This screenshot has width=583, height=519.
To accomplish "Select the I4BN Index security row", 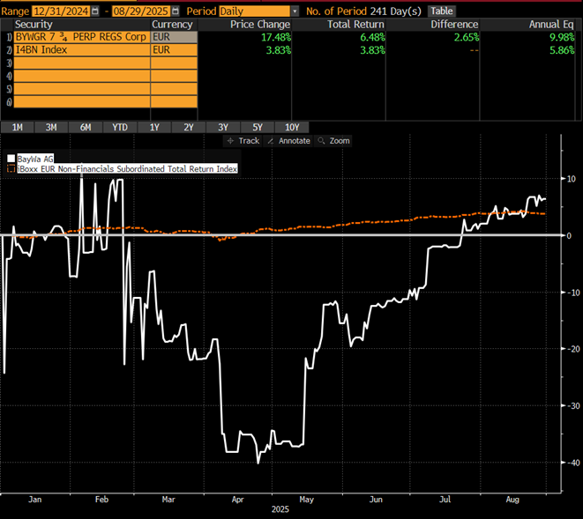I will (81, 50).
